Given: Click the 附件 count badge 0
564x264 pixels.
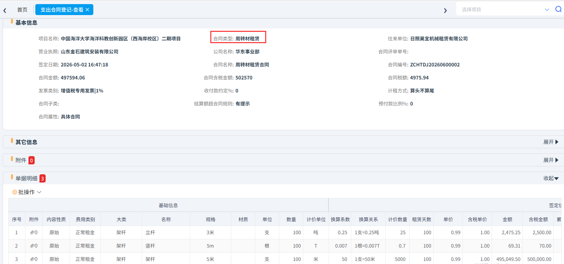Looking at the screenshot, I should click(32, 160).
